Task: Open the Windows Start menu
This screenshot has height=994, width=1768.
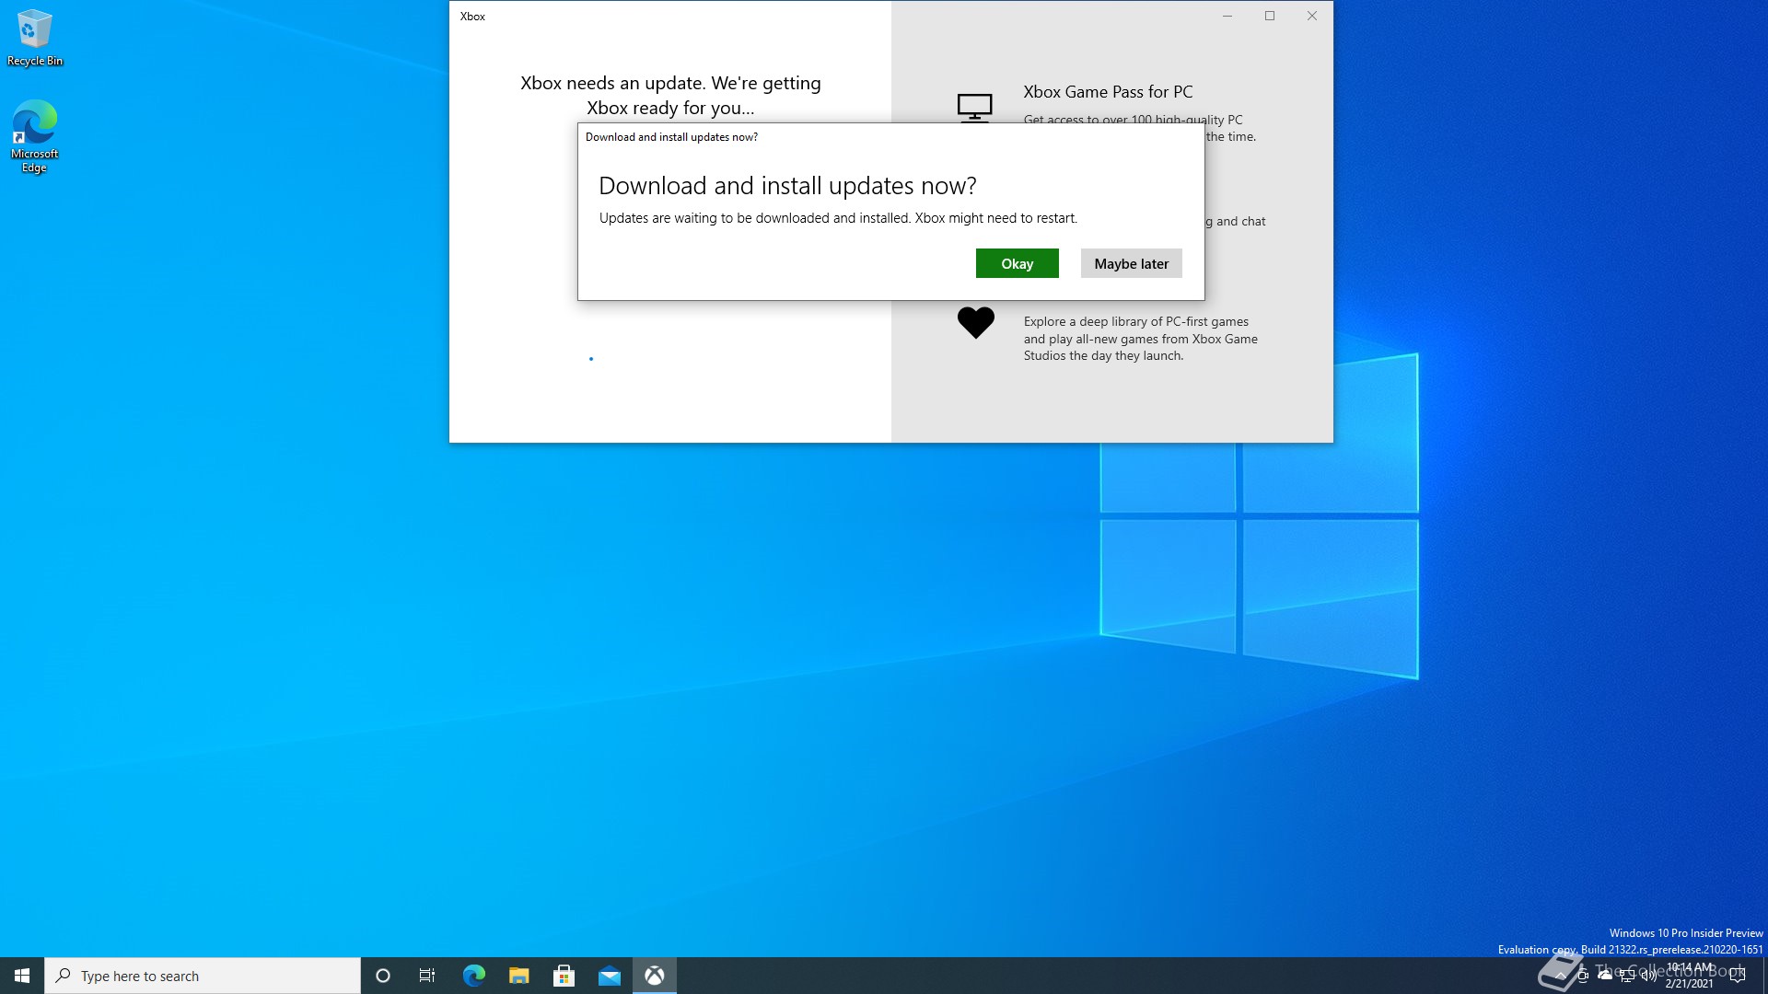Action: (x=22, y=976)
